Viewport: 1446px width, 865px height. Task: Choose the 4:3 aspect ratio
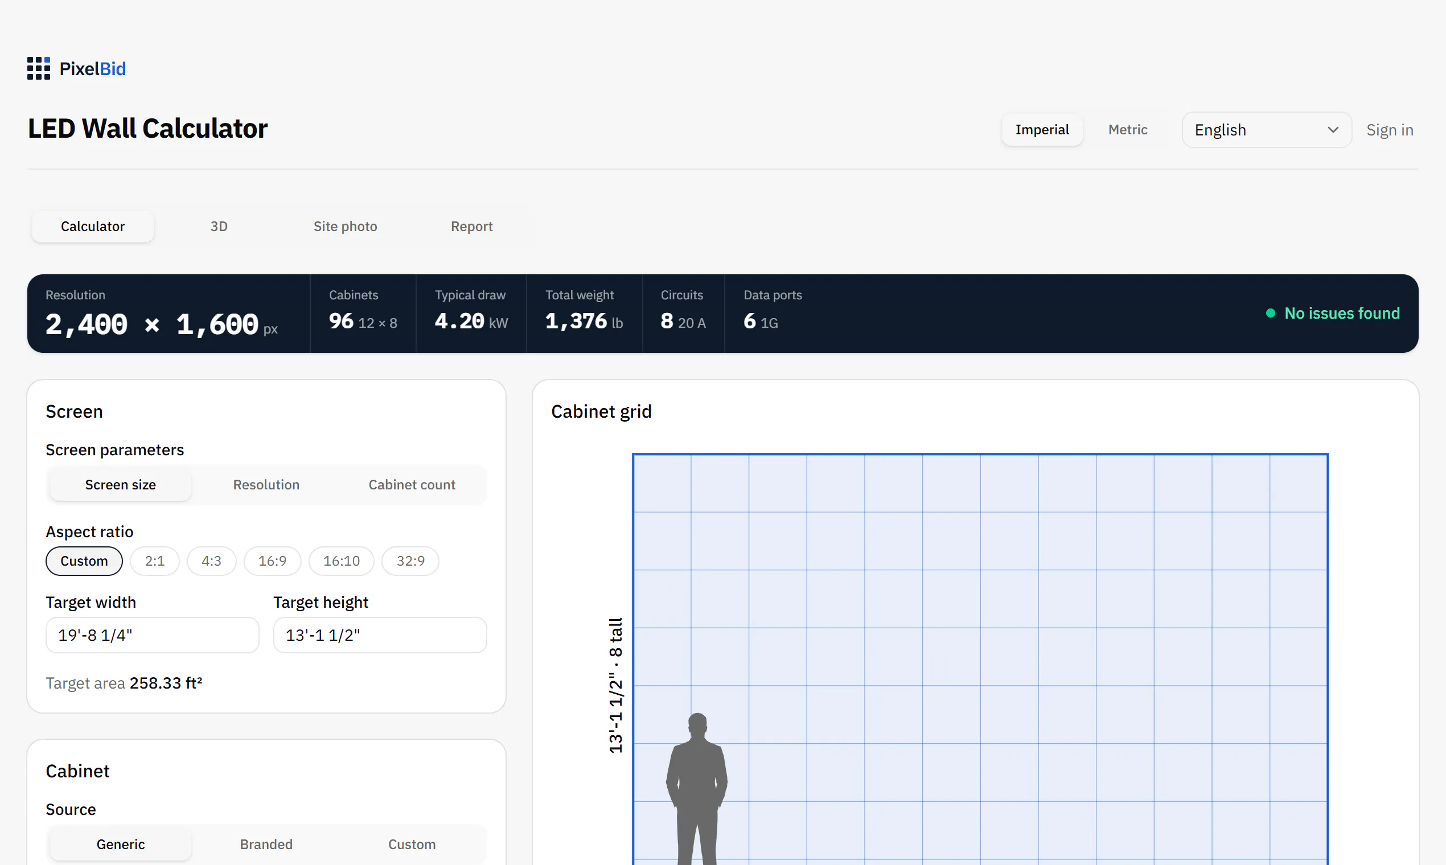tap(212, 561)
